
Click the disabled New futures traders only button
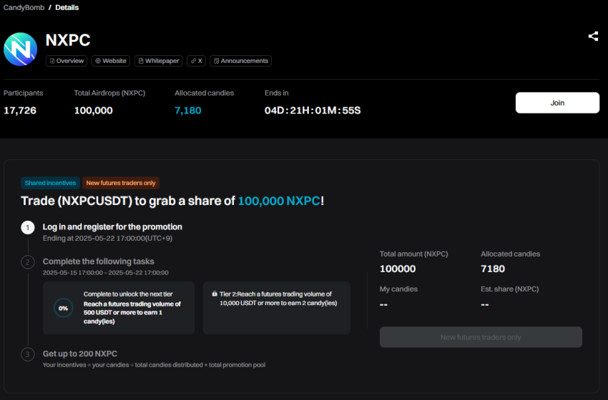pos(481,337)
